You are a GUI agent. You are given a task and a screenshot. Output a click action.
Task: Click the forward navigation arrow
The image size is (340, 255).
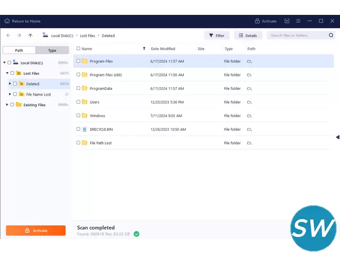(x=19, y=36)
